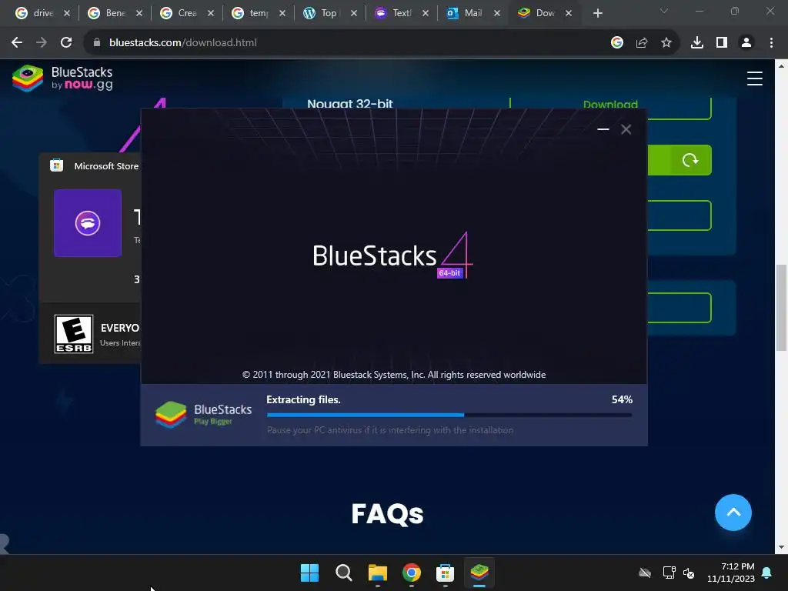Viewport: 788px width, 591px height.
Task: Click the BlueStacks by now.gg logo
Action: pos(62,78)
